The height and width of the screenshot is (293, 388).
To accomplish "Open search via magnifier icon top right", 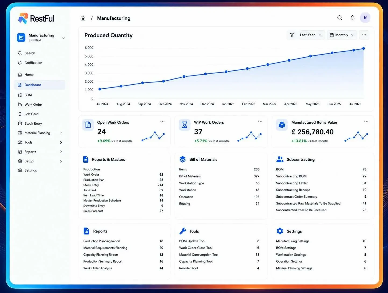I will pos(340,18).
